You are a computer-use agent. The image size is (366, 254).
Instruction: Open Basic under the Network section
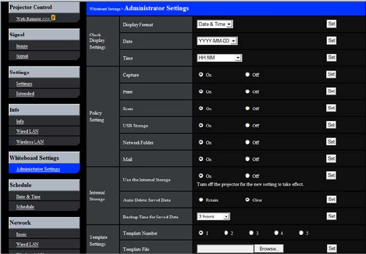point(21,234)
